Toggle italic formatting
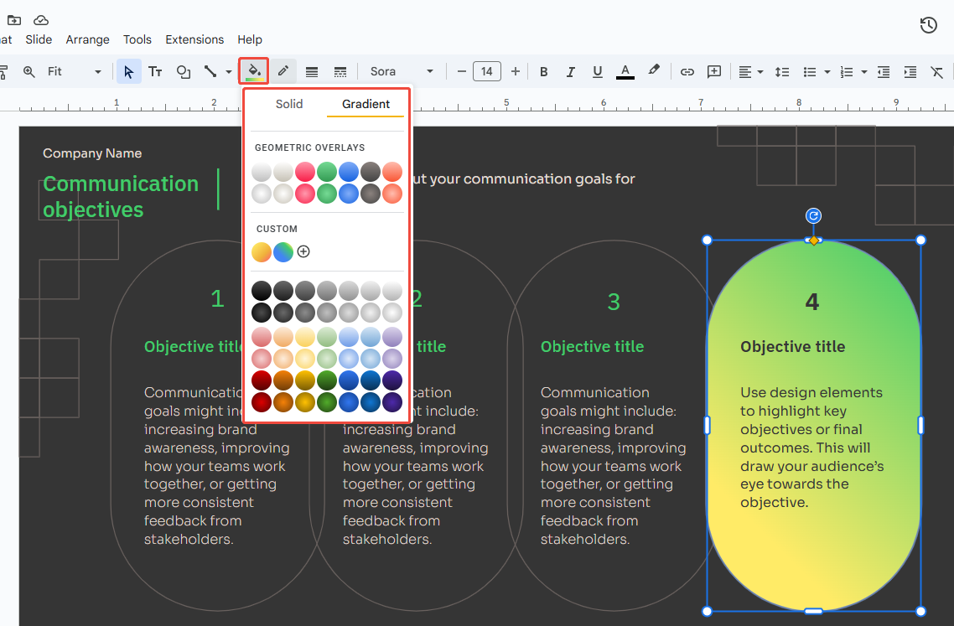Screen dimensions: 954x626 pos(570,71)
